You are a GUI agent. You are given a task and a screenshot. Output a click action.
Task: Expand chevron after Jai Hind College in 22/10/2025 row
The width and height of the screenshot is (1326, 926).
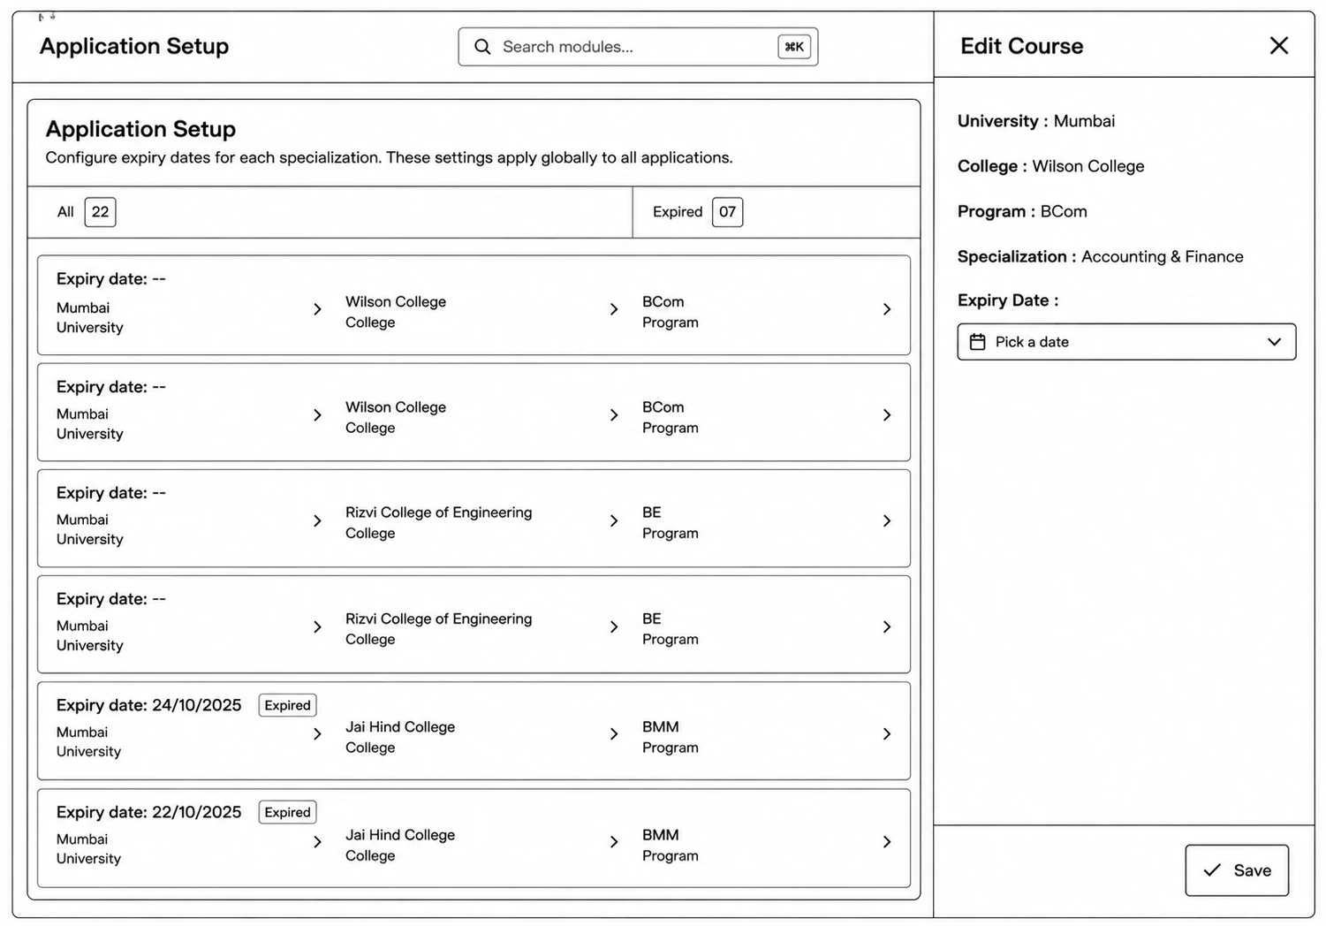tap(614, 842)
